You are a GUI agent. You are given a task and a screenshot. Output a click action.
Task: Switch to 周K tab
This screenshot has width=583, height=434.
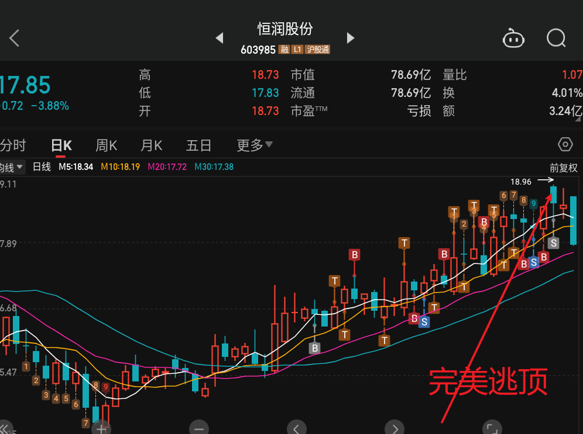(x=107, y=145)
